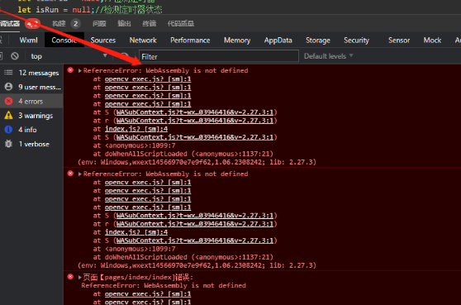Open index.js? [sm]:4 link in first error
Image resolution: width=461 pixels, height=305 pixels.
point(136,129)
